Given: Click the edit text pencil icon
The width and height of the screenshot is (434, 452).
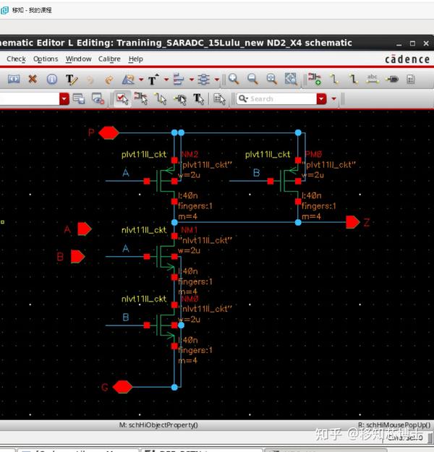Looking at the screenshot, I should [x=71, y=80].
